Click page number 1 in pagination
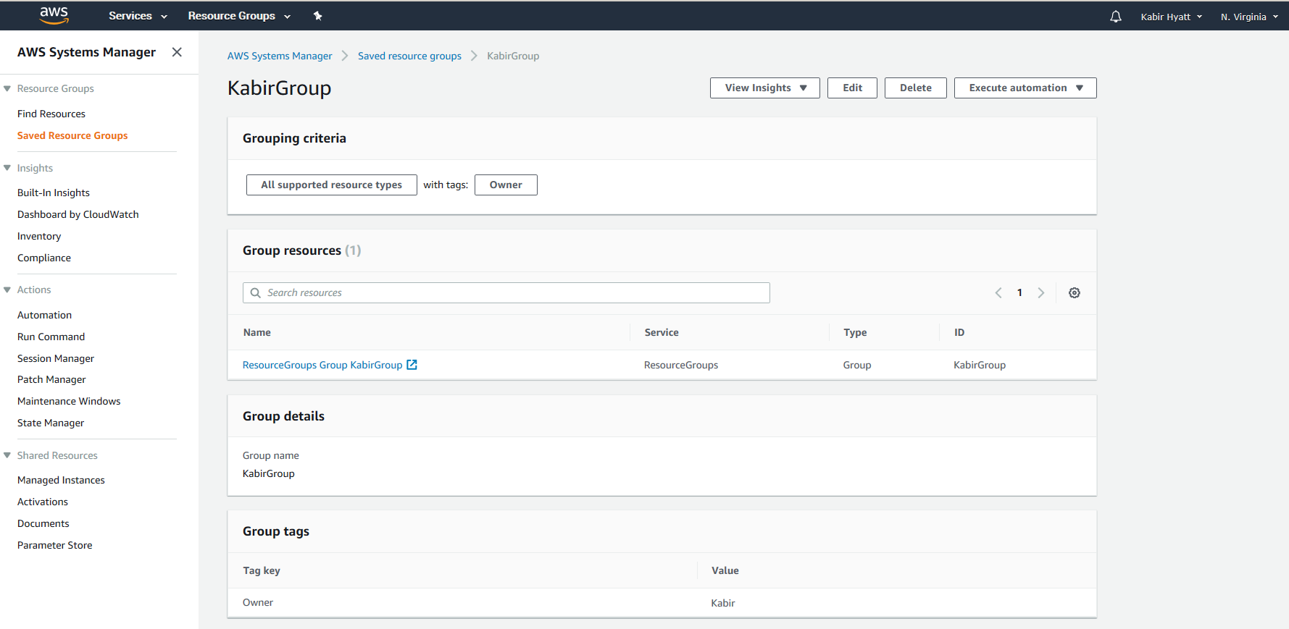This screenshot has width=1289, height=629. [x=1019, y=293]
